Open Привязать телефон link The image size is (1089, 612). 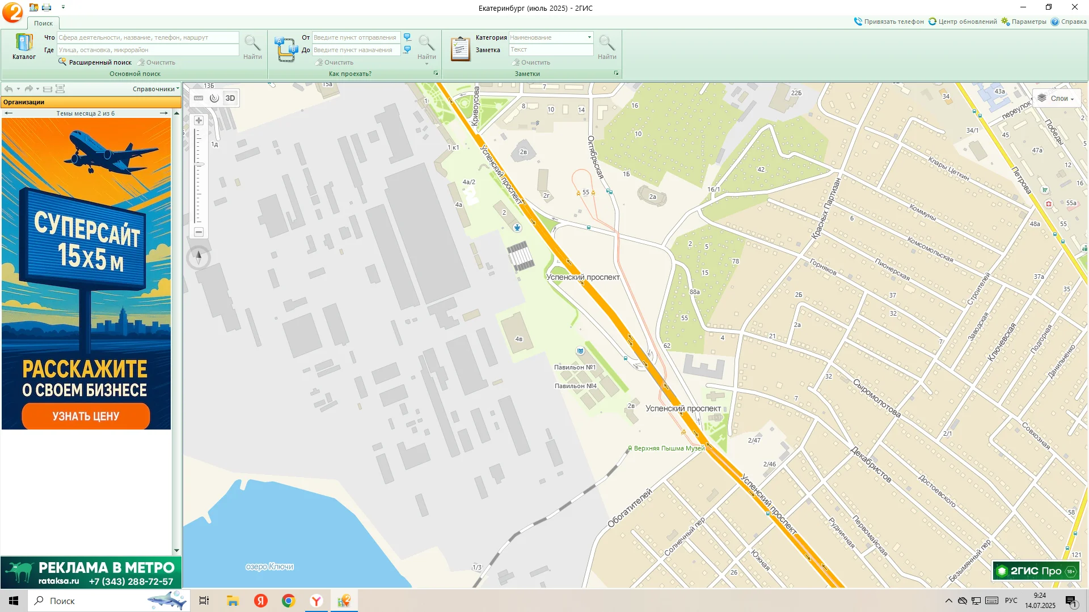coord(889,22)
